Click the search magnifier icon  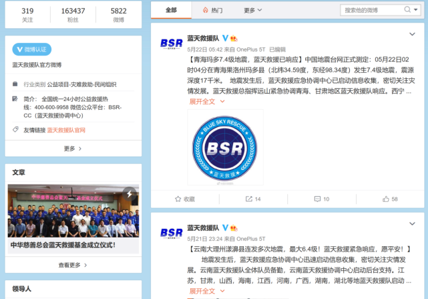(x=407, y=10)
